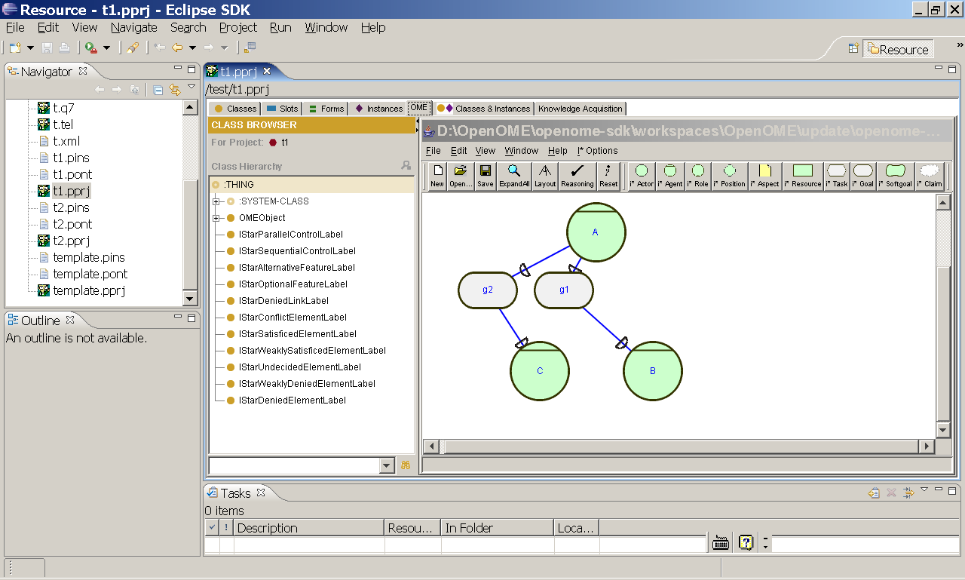Select the i* Claim tool

tap(930, 175)
